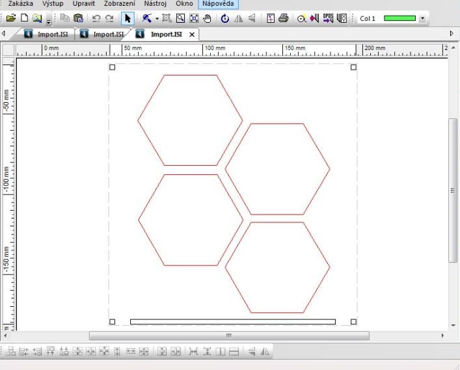Click the vertical scrollbar down arrow
The width and height of the screenshot is (460, 370).
click(453, 325)
